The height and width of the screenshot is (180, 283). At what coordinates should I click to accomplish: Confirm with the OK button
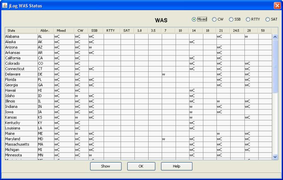click(141, 166)
